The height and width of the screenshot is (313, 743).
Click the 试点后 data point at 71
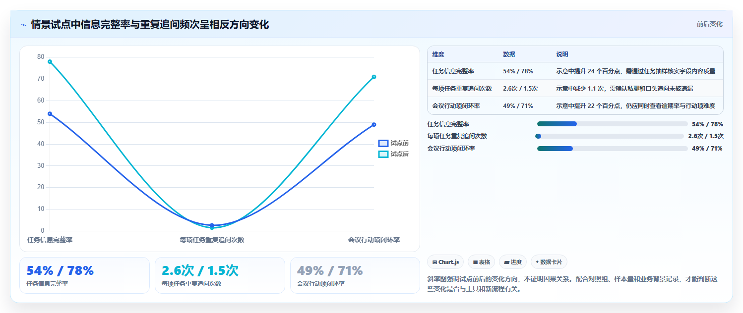click(x=374, y=77)
